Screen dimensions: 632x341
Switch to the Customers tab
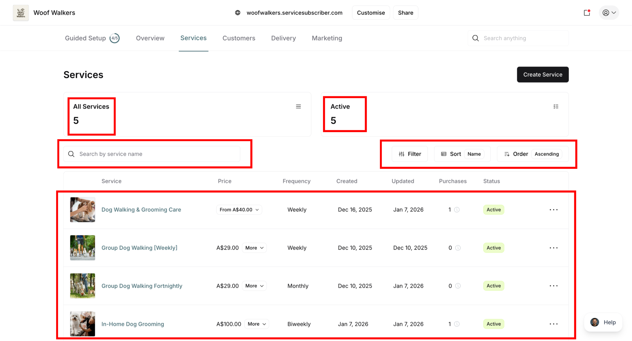(239, 38)
